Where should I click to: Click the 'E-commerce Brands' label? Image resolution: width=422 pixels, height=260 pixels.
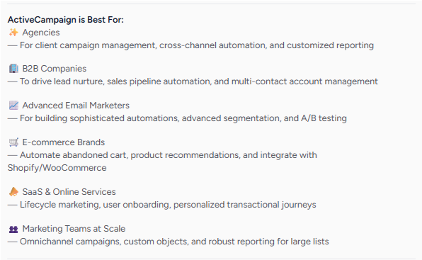64,142
